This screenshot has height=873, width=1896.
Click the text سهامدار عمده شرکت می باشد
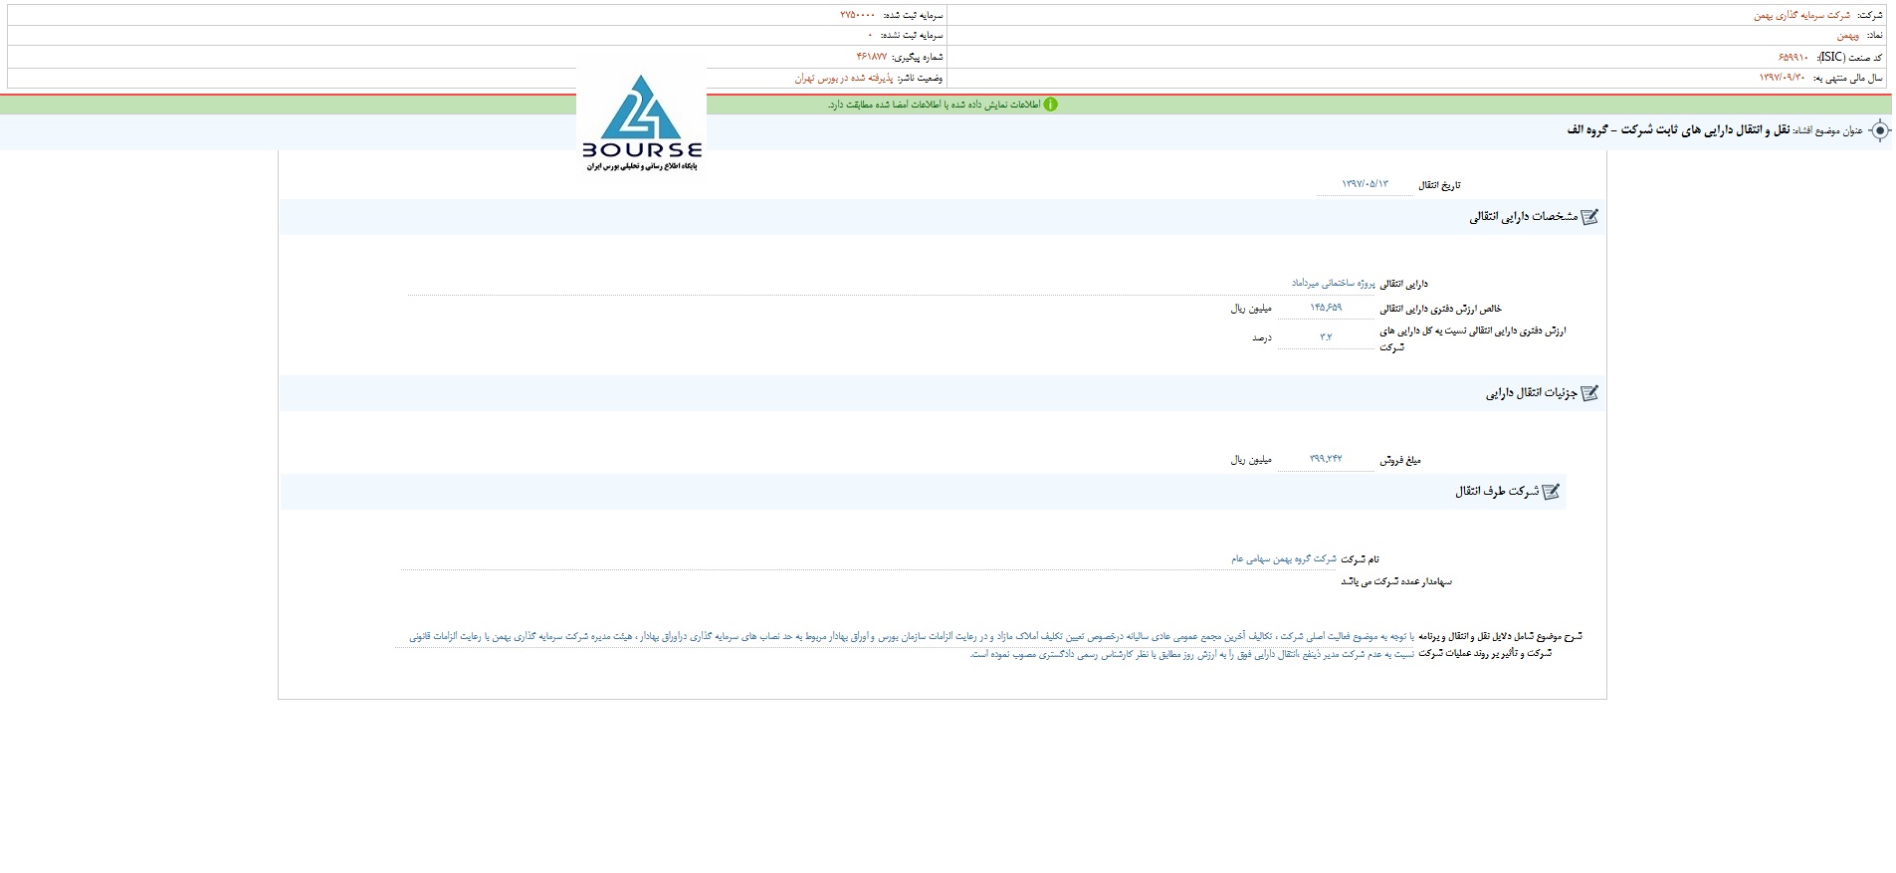(1396, 581)
